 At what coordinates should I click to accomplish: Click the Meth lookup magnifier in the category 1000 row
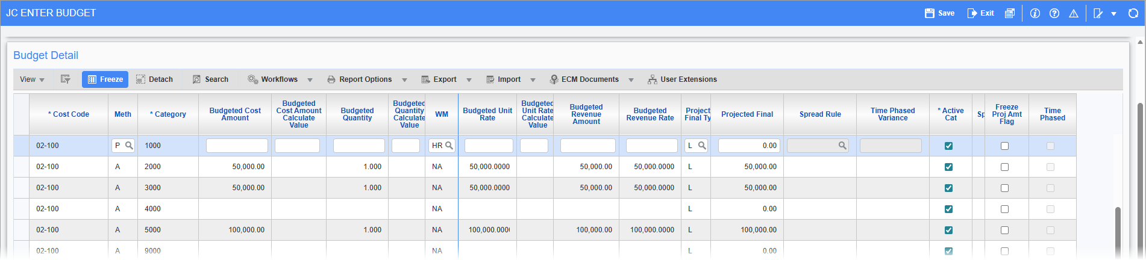click(x=129, y=146)
